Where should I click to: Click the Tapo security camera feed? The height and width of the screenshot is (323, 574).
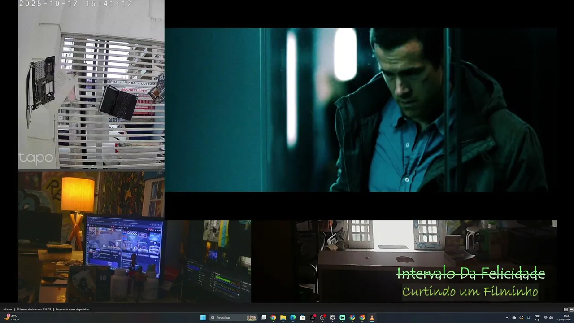[91, 84]
